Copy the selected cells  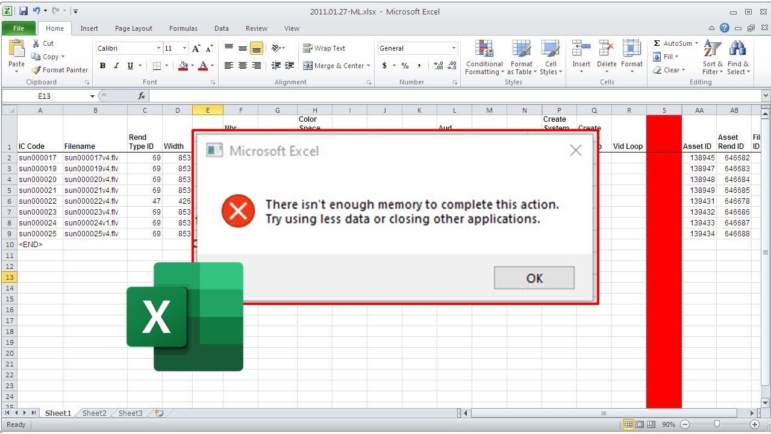coord(36,57)
